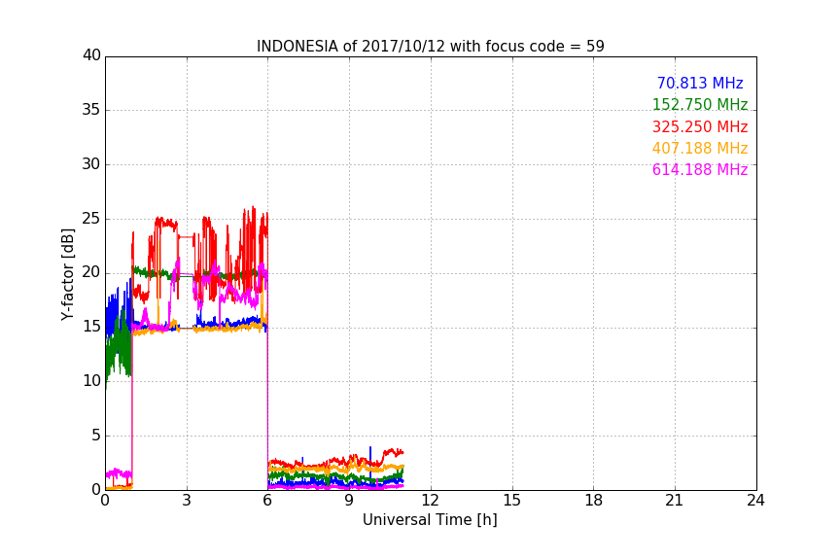Screen dimensions: 840x560
Task: Click the y-axis tick label 40
Action: coord(91,55)
